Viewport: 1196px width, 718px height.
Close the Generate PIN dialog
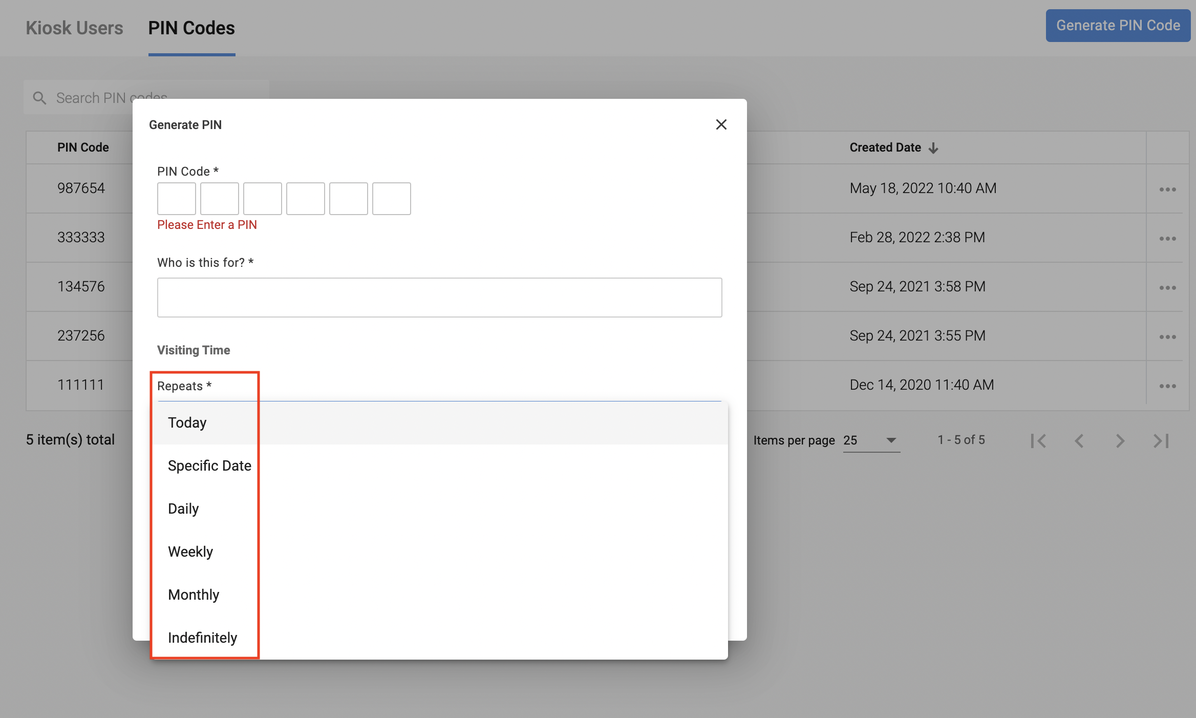pyautogui.click(x=721, y=124)
